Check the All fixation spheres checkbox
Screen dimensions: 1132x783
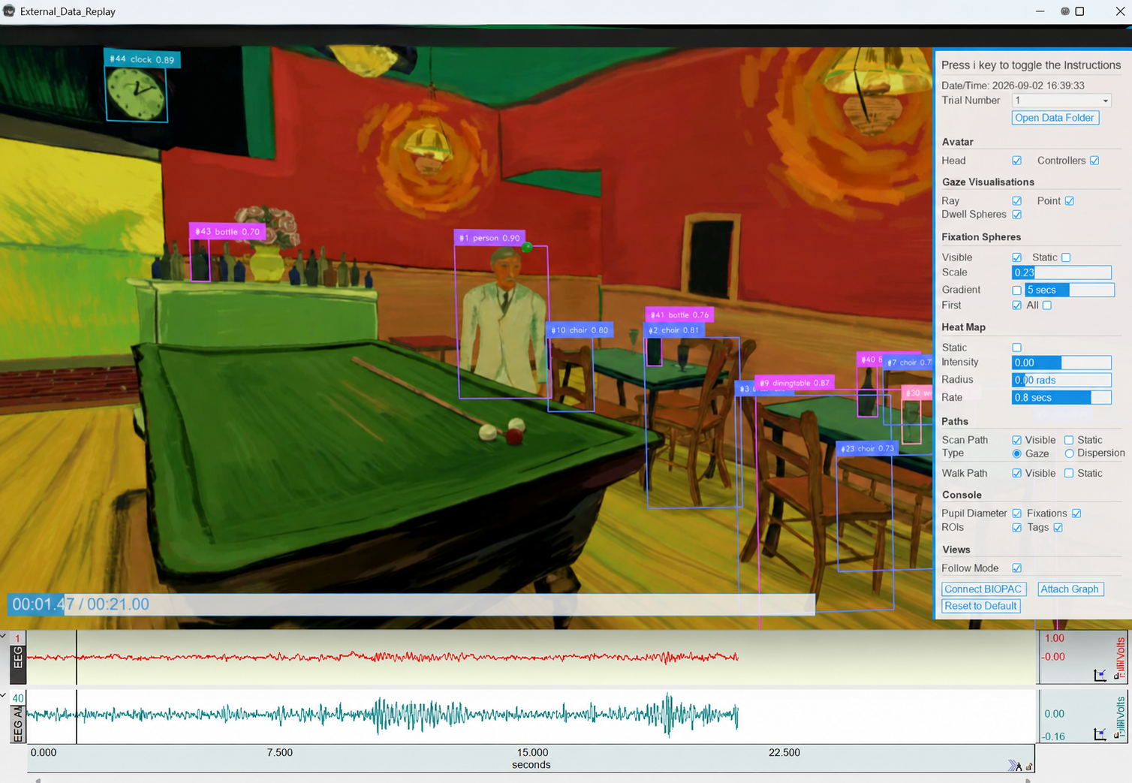pyautogui.click(x=1047, y=306)
